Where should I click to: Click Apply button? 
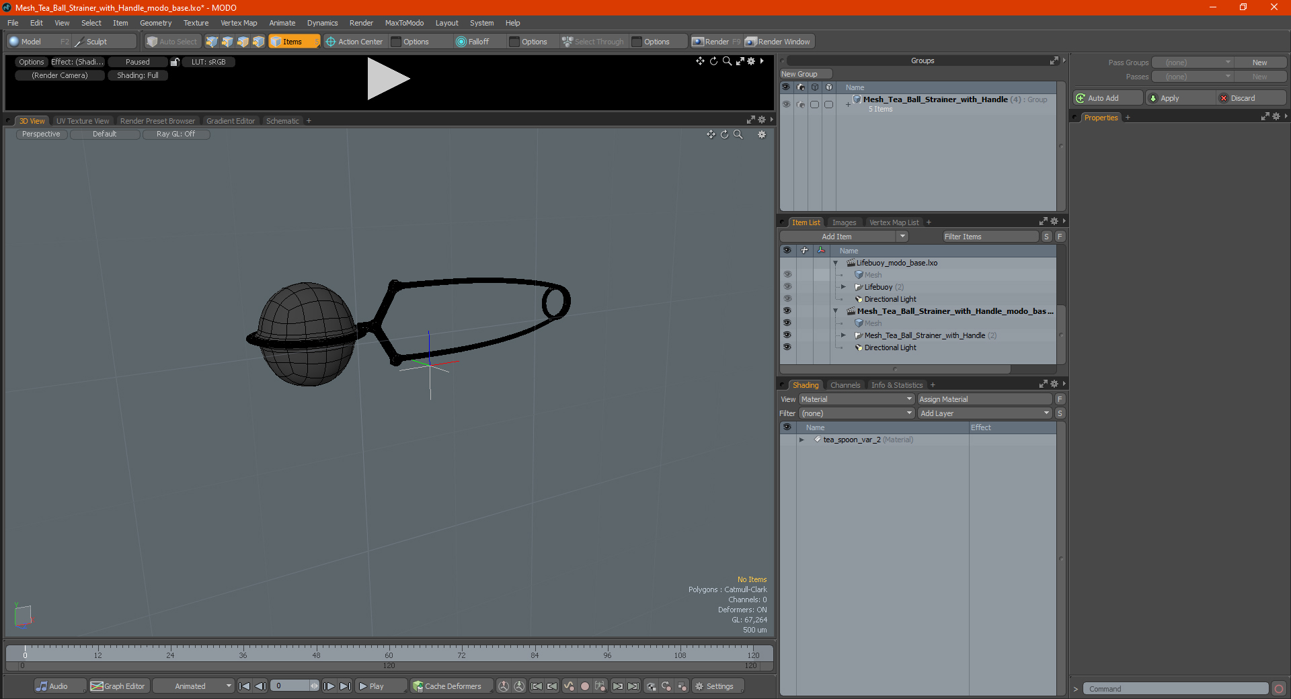[x=1181, y=98]
